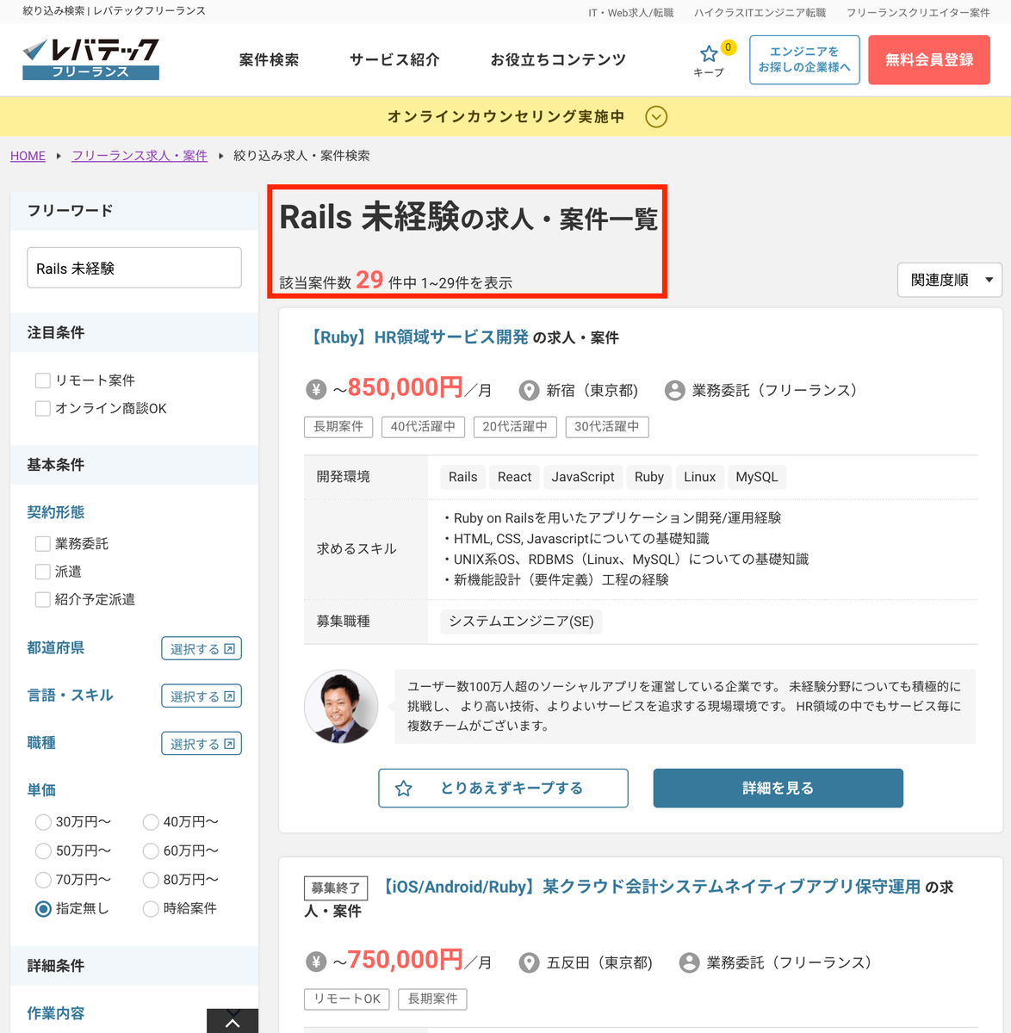Select 60万円〜 price option
The image size is (1011, 1033).
pyautogui.click(x=151, y=851)
